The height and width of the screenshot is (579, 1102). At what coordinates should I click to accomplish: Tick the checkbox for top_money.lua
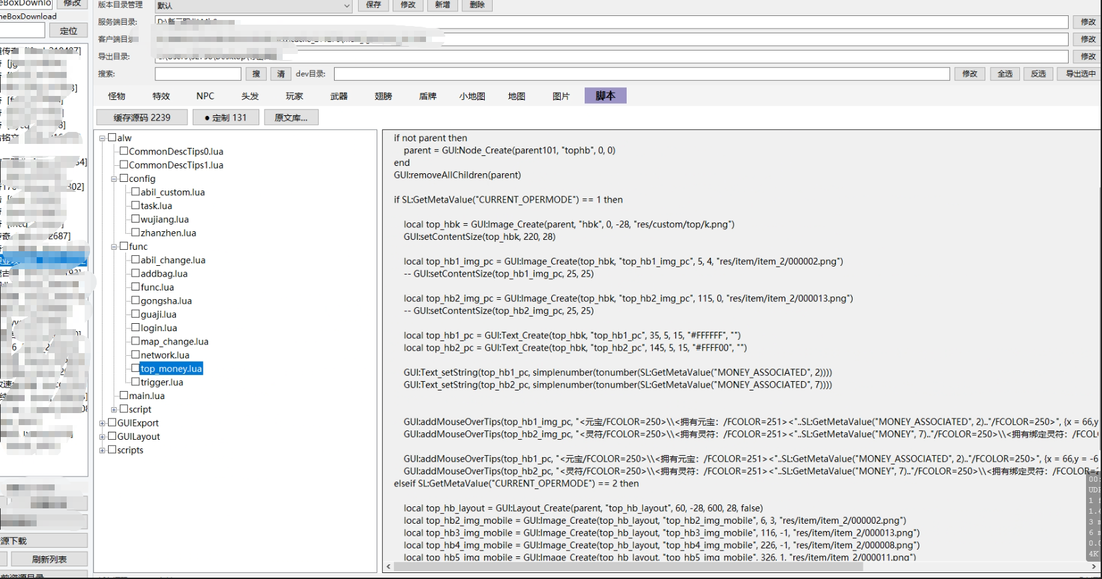coord(135,368)
